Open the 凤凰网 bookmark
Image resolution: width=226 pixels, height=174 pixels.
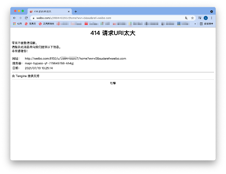(30, 24)
